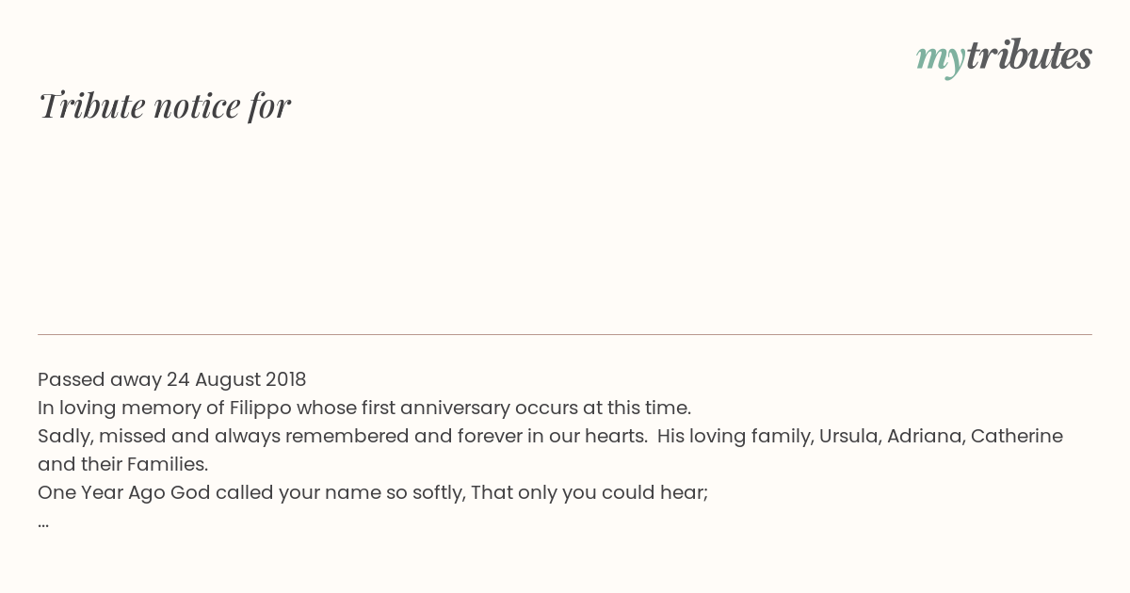Click the phrase "One Year Ago"

coord(102,492)
